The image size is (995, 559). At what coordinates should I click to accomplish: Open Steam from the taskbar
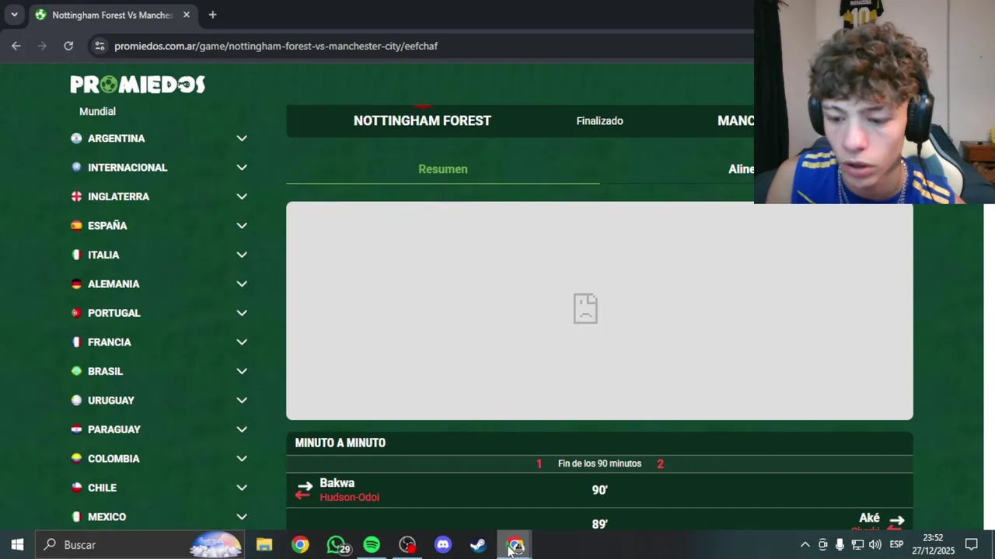[x=479, y=545]
